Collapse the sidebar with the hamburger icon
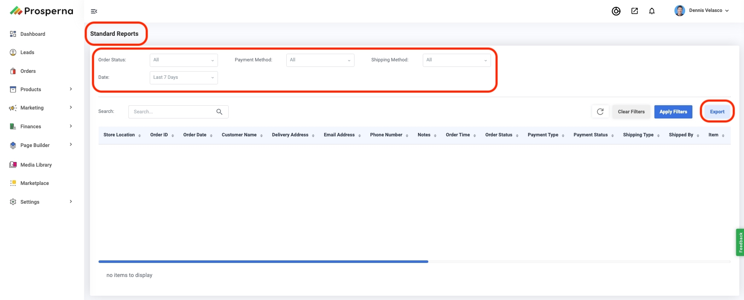744x300 pixels. click(94, 12)
